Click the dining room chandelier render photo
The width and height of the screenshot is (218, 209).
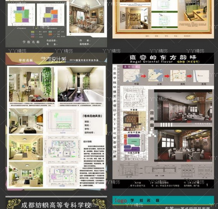[87, 16]
